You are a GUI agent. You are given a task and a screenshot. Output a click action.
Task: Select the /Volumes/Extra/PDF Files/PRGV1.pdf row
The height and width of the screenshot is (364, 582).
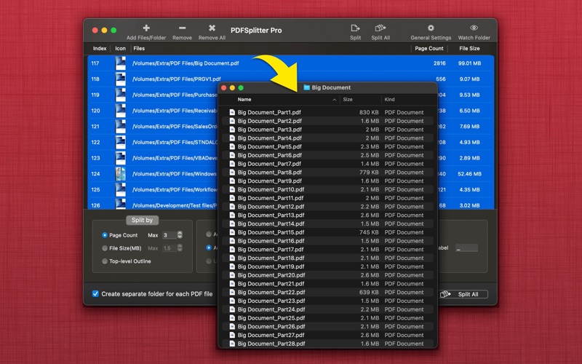coord(290,79)
